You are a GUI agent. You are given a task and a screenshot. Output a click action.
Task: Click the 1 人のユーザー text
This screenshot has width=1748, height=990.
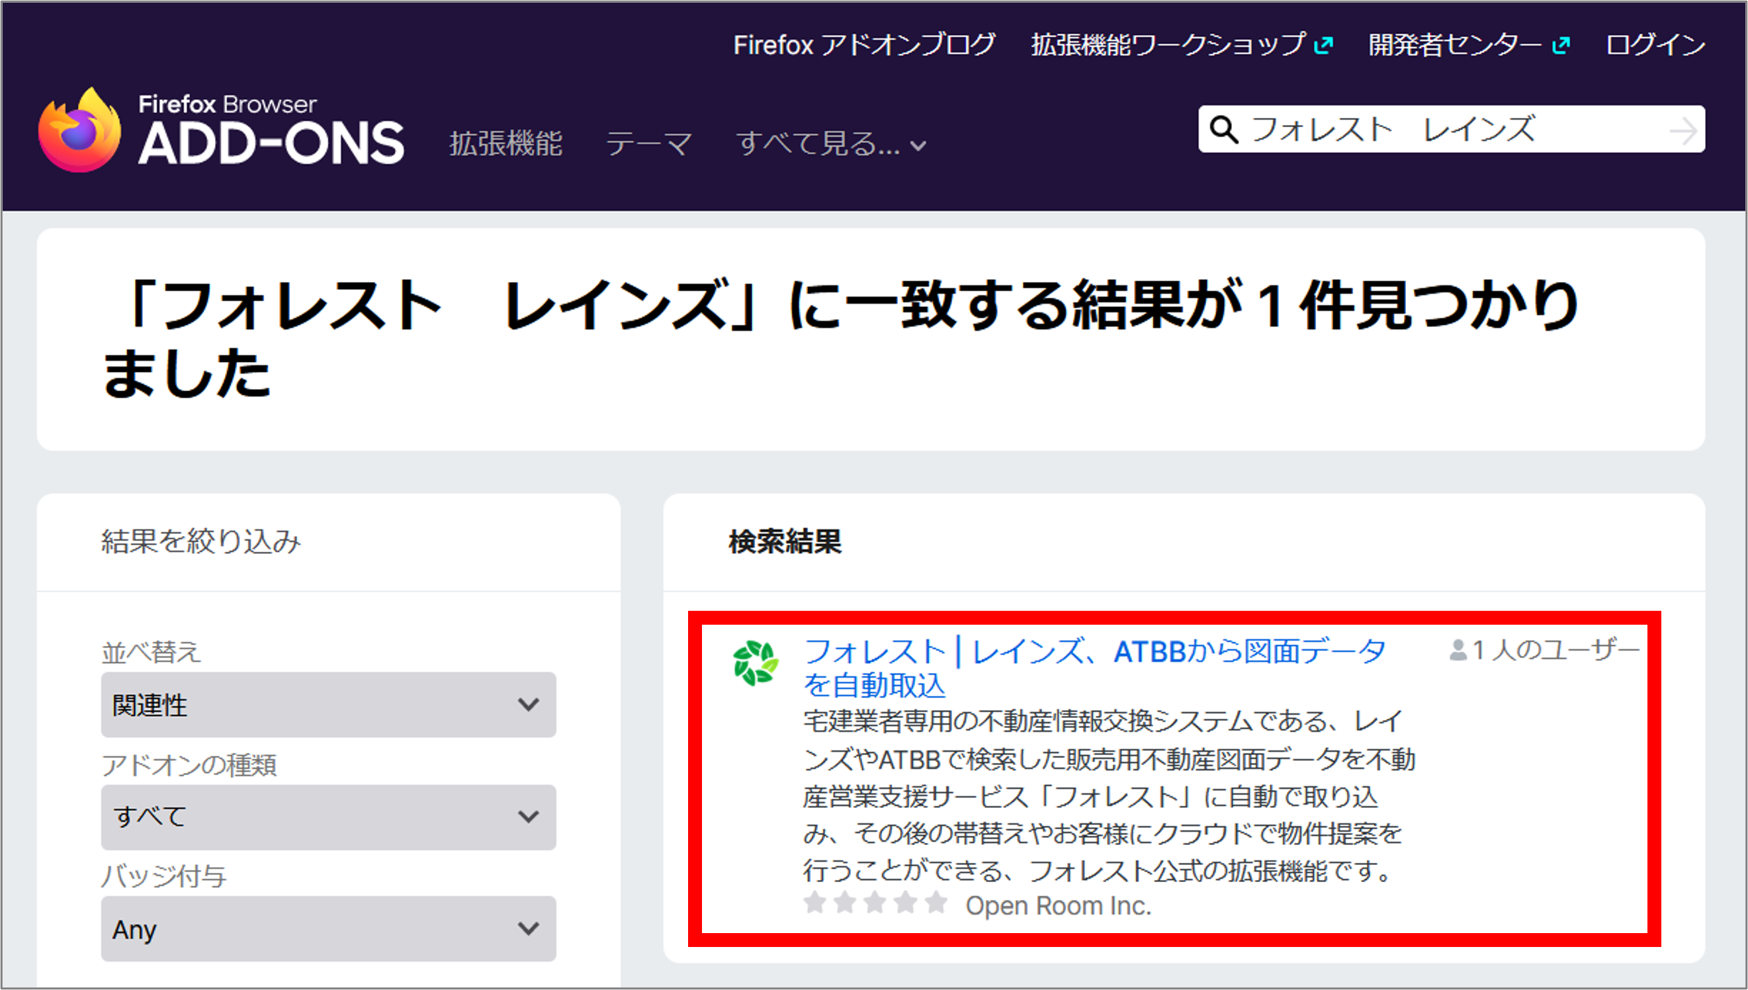tap(1555, 650)
